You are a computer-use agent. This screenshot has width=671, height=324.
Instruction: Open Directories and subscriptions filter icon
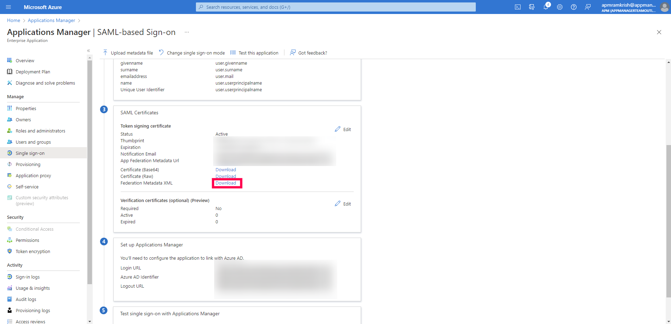point(532,7)
